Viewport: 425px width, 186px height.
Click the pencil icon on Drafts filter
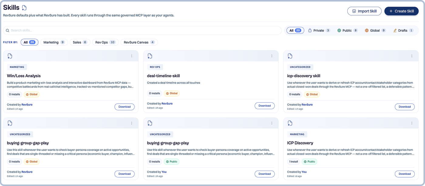pyautogui.click(x=395, y=30)
